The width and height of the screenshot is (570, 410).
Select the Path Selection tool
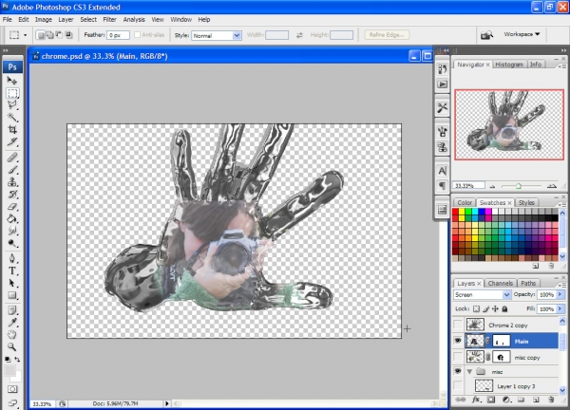12,283
